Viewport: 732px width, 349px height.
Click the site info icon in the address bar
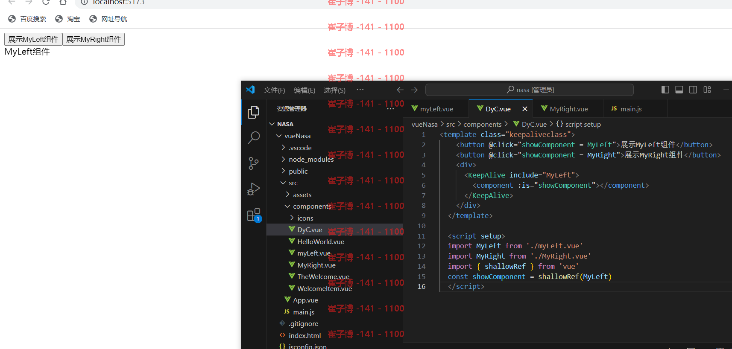point(85,2)
